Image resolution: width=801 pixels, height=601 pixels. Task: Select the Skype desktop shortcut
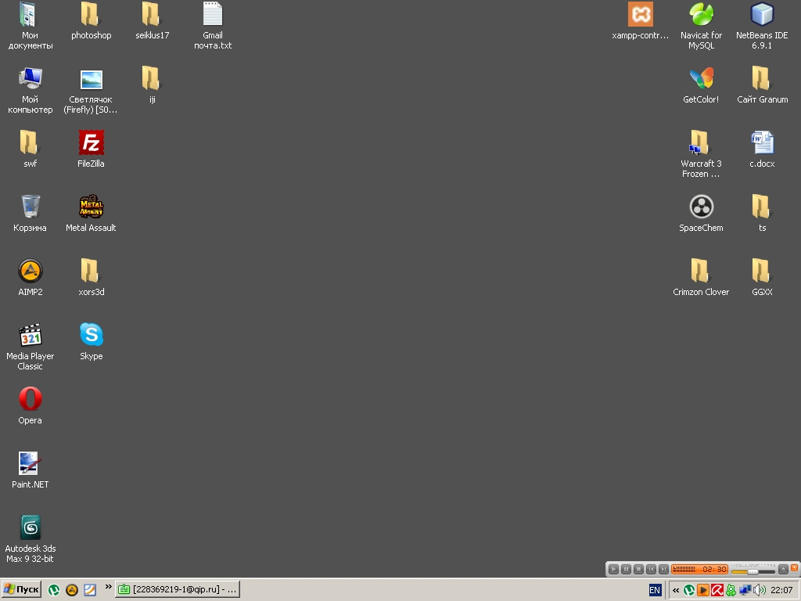click(x=91, y=336)
